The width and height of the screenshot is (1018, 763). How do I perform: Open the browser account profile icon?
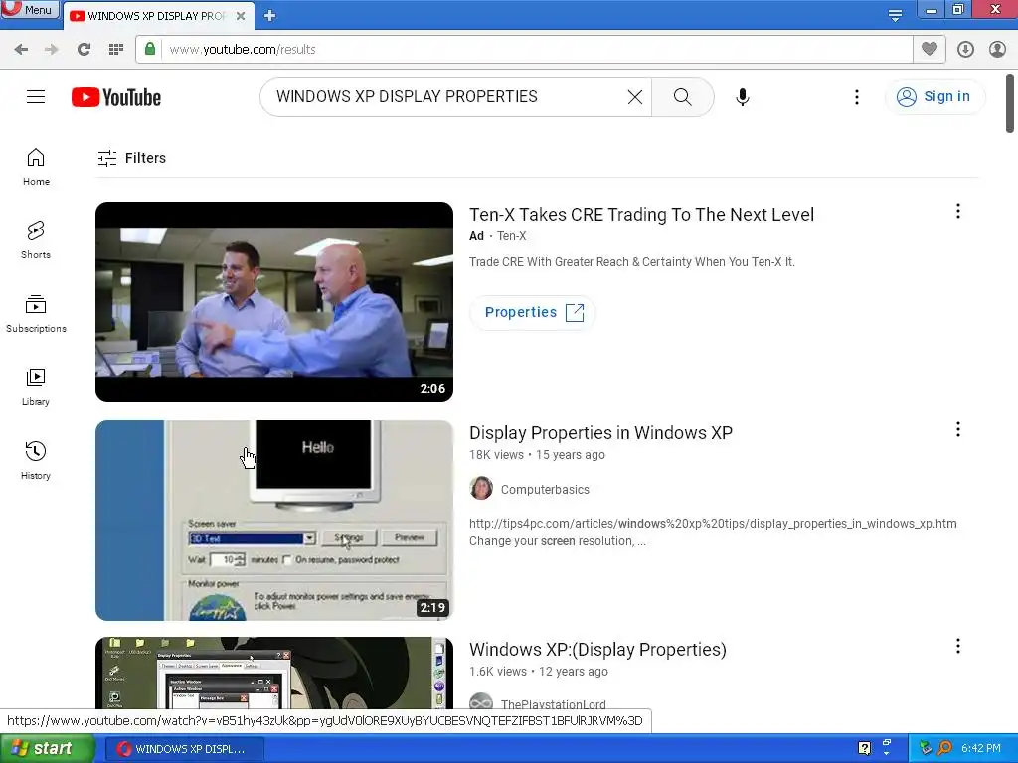pyautogui.click(x=997, y=50)
